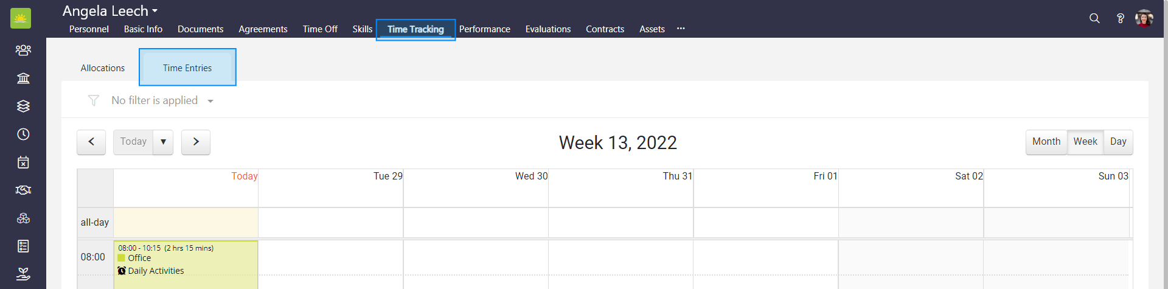1168x289 pixels.
Task: Click the green sun app logo
Action: click(x=21, y=18)
